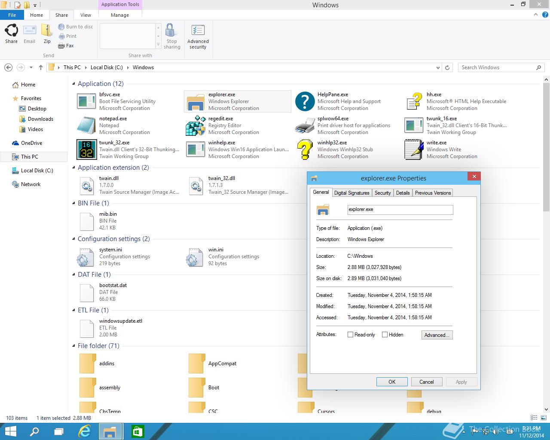
Task: Collapse the ETL File group
Action: tap(73, 311)
